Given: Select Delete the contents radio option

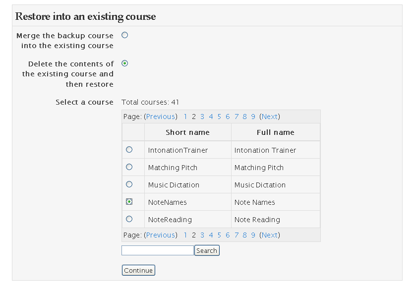Looking at the screenshot, I should pos(124,63).
